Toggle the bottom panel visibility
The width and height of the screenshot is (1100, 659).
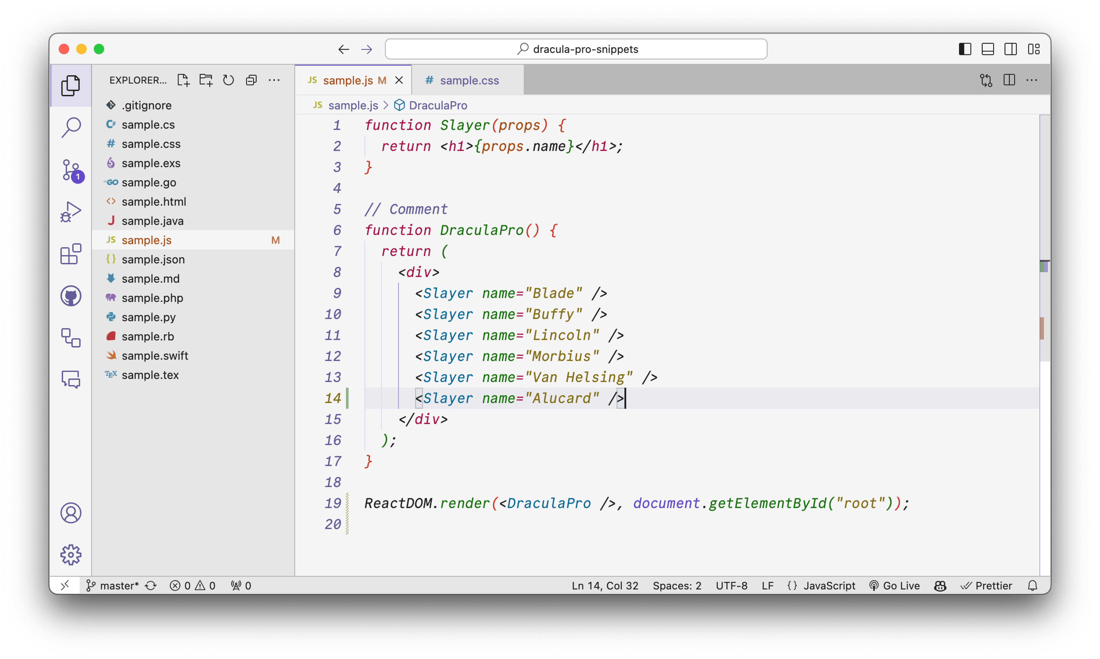988,49
